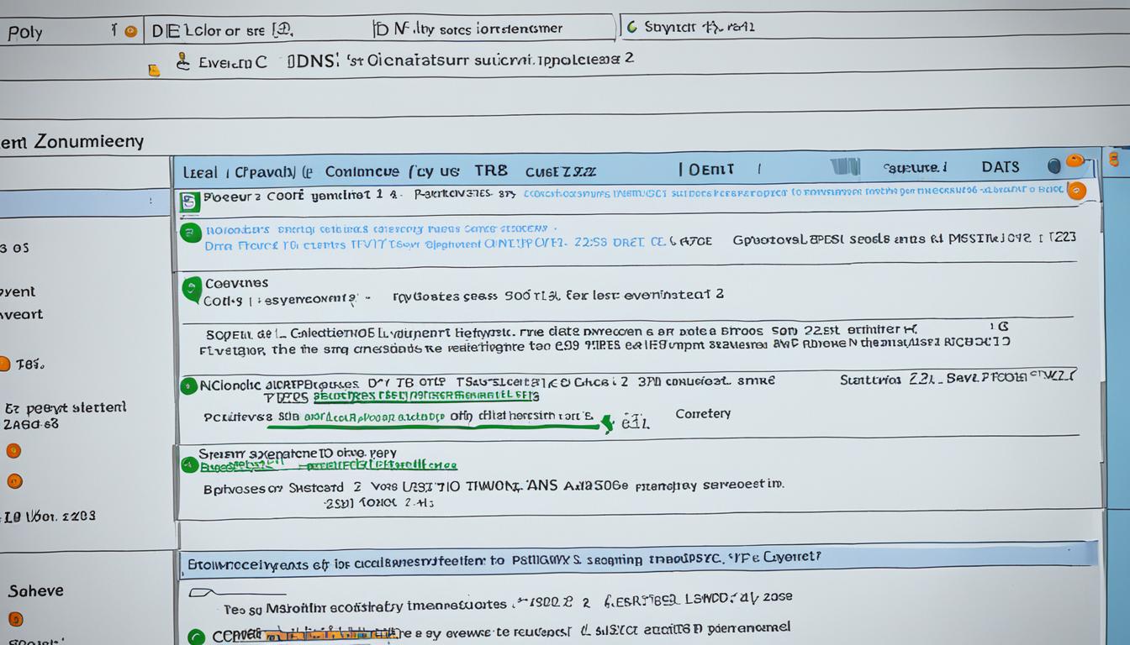Click the green checkmark icon on the Coevnes row

click(x=190, y=289)
